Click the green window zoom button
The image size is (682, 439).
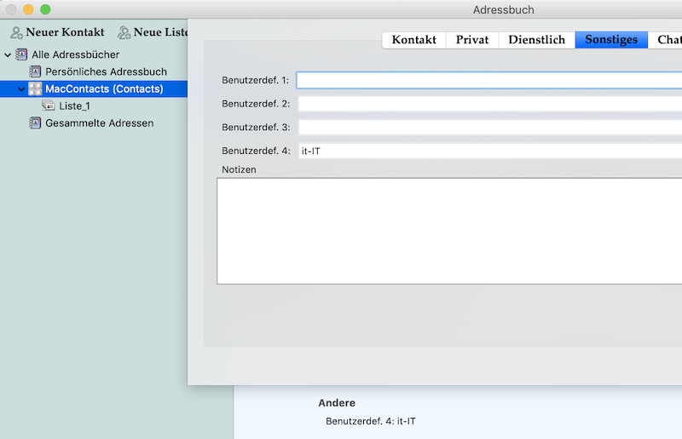click(x=45, y=9)
